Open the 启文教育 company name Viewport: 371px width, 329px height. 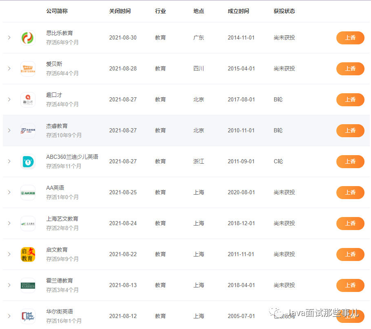pos(57,250)
